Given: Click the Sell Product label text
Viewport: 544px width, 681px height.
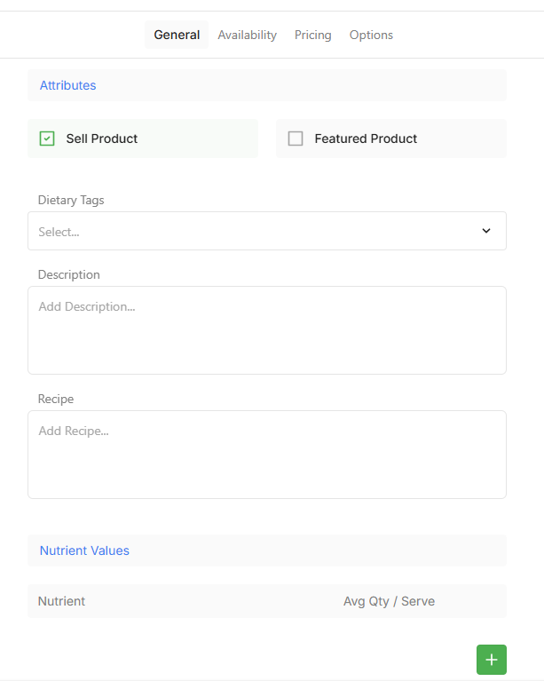Looking at the screenshot, I should (101, 139).
